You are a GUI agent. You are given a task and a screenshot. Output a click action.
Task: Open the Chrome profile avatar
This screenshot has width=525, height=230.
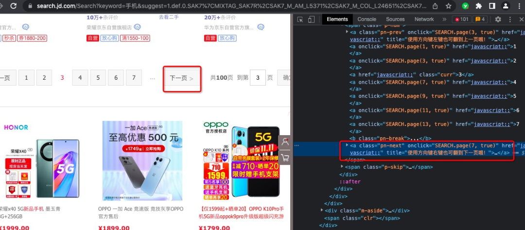(x=506, y=6)
